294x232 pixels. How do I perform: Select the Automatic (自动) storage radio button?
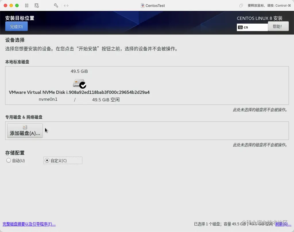click(8, 160)
